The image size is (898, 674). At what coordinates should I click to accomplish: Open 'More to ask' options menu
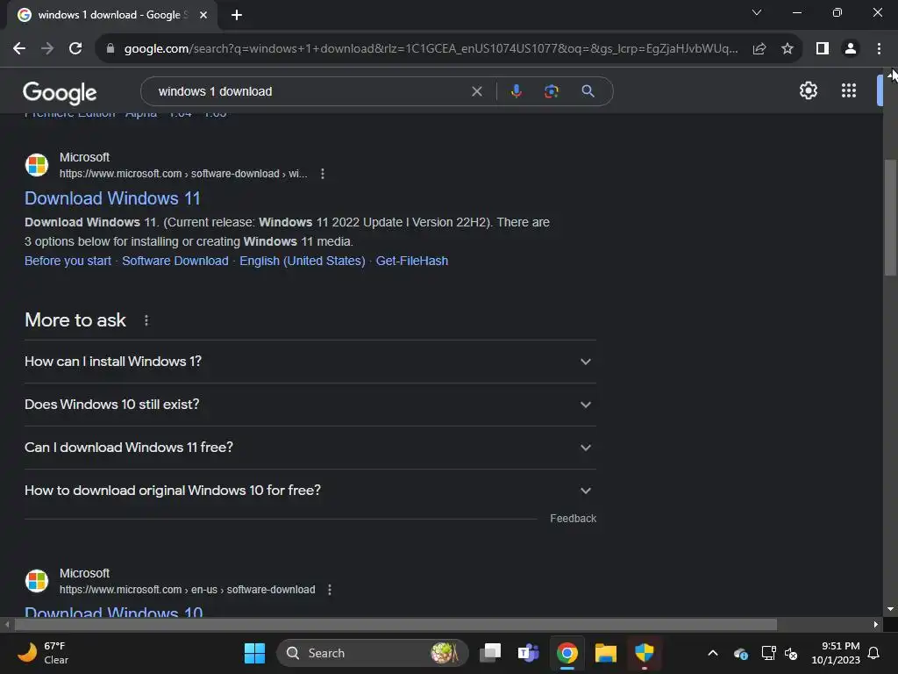pyautogui.click(x=146, y=320)
